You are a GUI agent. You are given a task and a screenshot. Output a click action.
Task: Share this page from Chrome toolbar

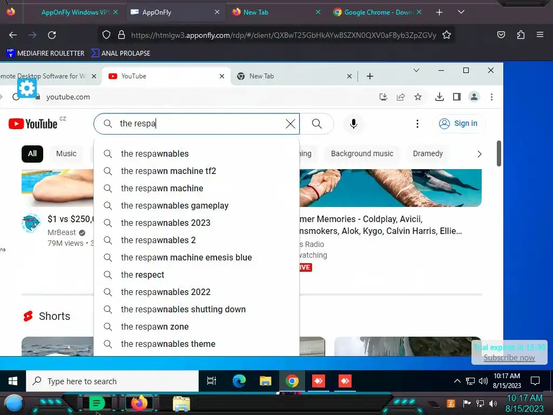click(401, 97)
